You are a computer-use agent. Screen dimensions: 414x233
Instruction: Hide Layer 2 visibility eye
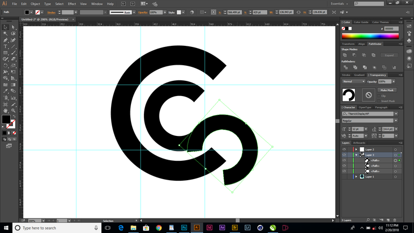point(344,149)
